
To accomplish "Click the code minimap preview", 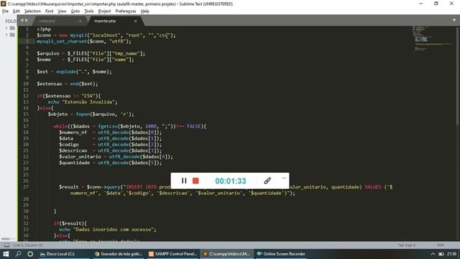I will point(433,40).
